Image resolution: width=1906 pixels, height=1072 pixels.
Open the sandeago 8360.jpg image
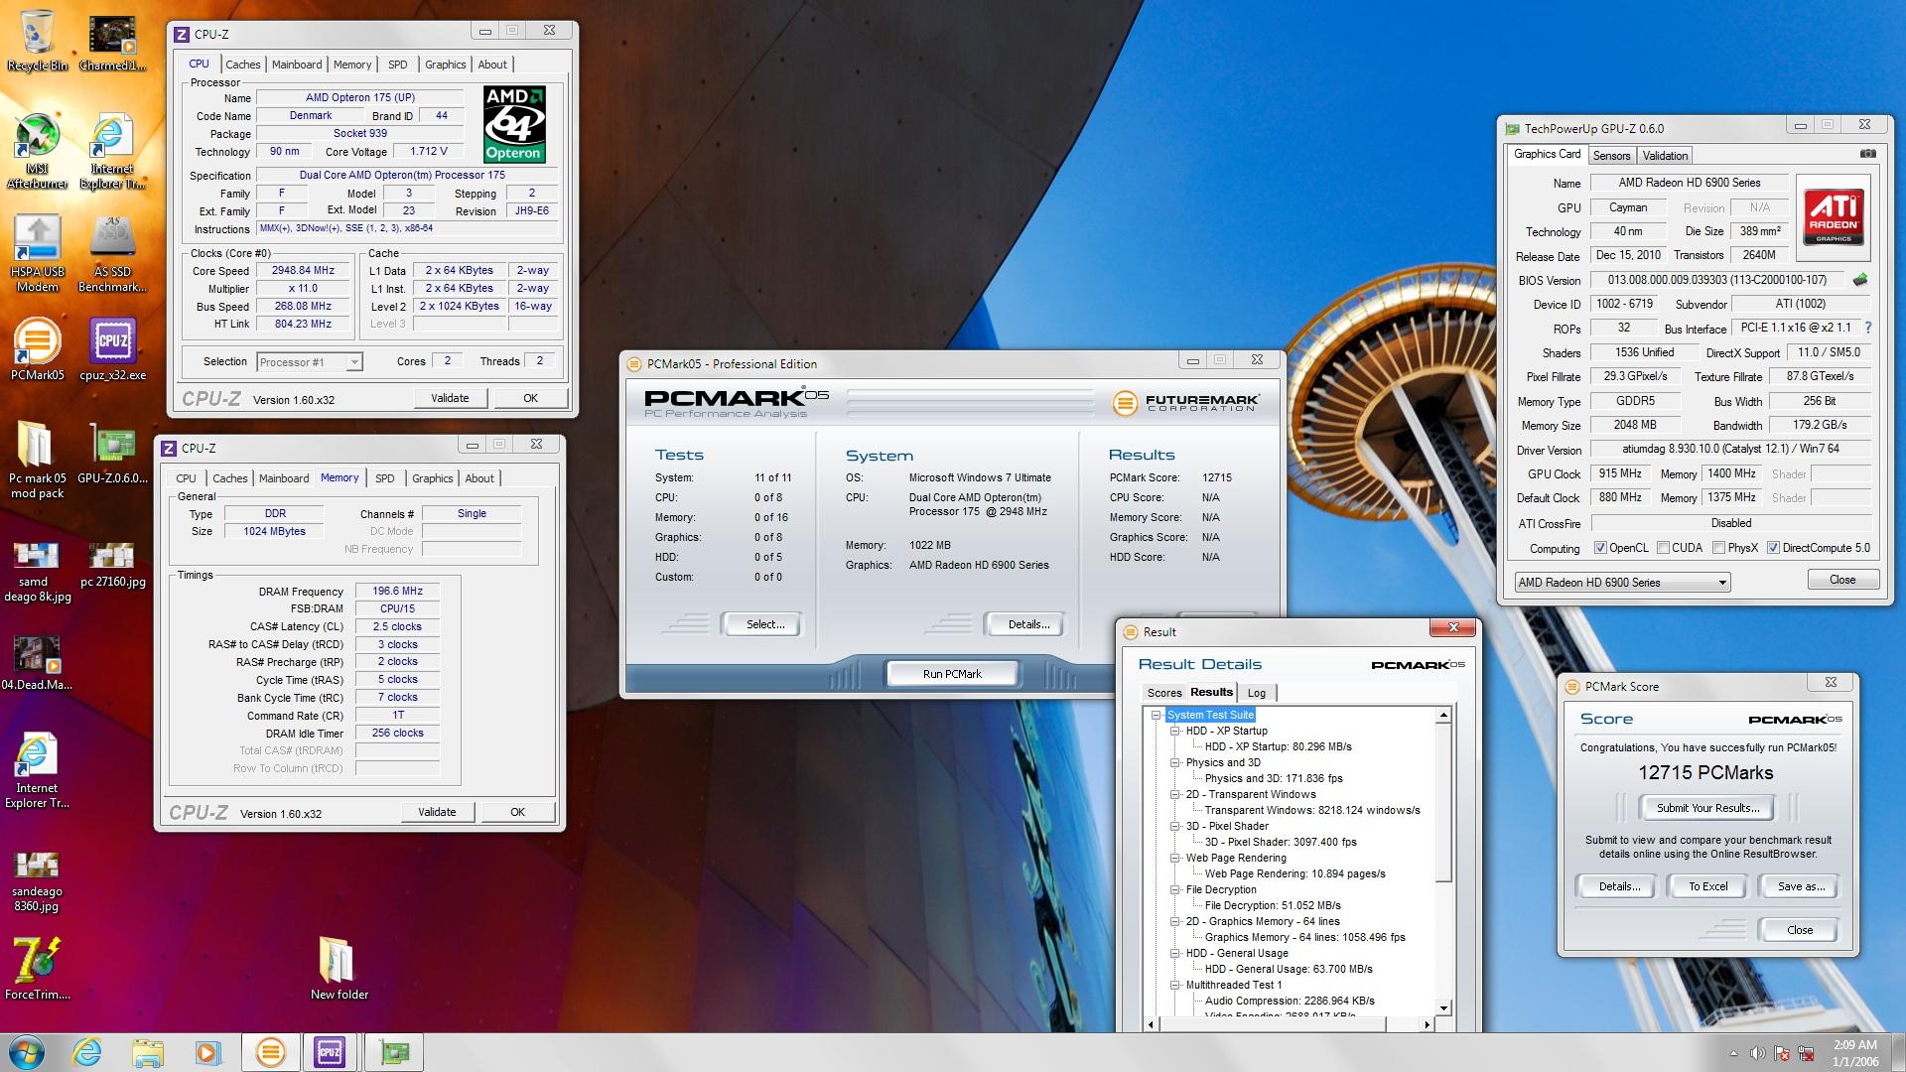coord(37,880)
